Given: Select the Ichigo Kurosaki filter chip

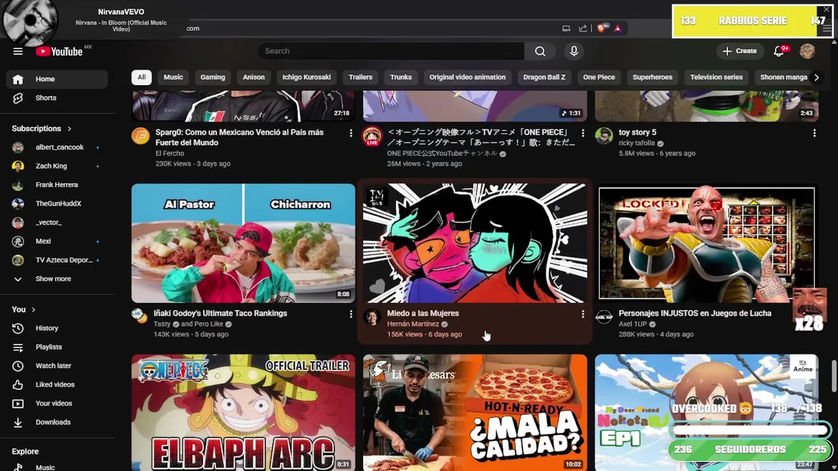Looking at the screenshot, I should [306, 77].
